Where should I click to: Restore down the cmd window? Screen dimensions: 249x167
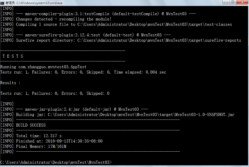pos(232,2)
